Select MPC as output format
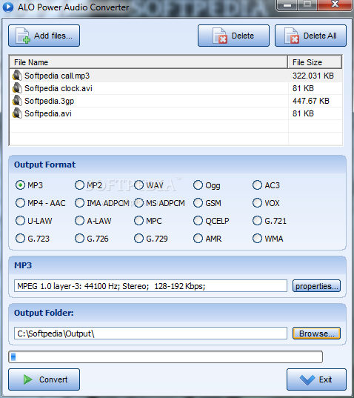Screen dimensions: 354x398 [x=148, y=221]
